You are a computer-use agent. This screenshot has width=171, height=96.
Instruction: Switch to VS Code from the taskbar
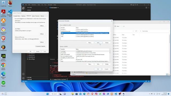[x=116, y=94]
